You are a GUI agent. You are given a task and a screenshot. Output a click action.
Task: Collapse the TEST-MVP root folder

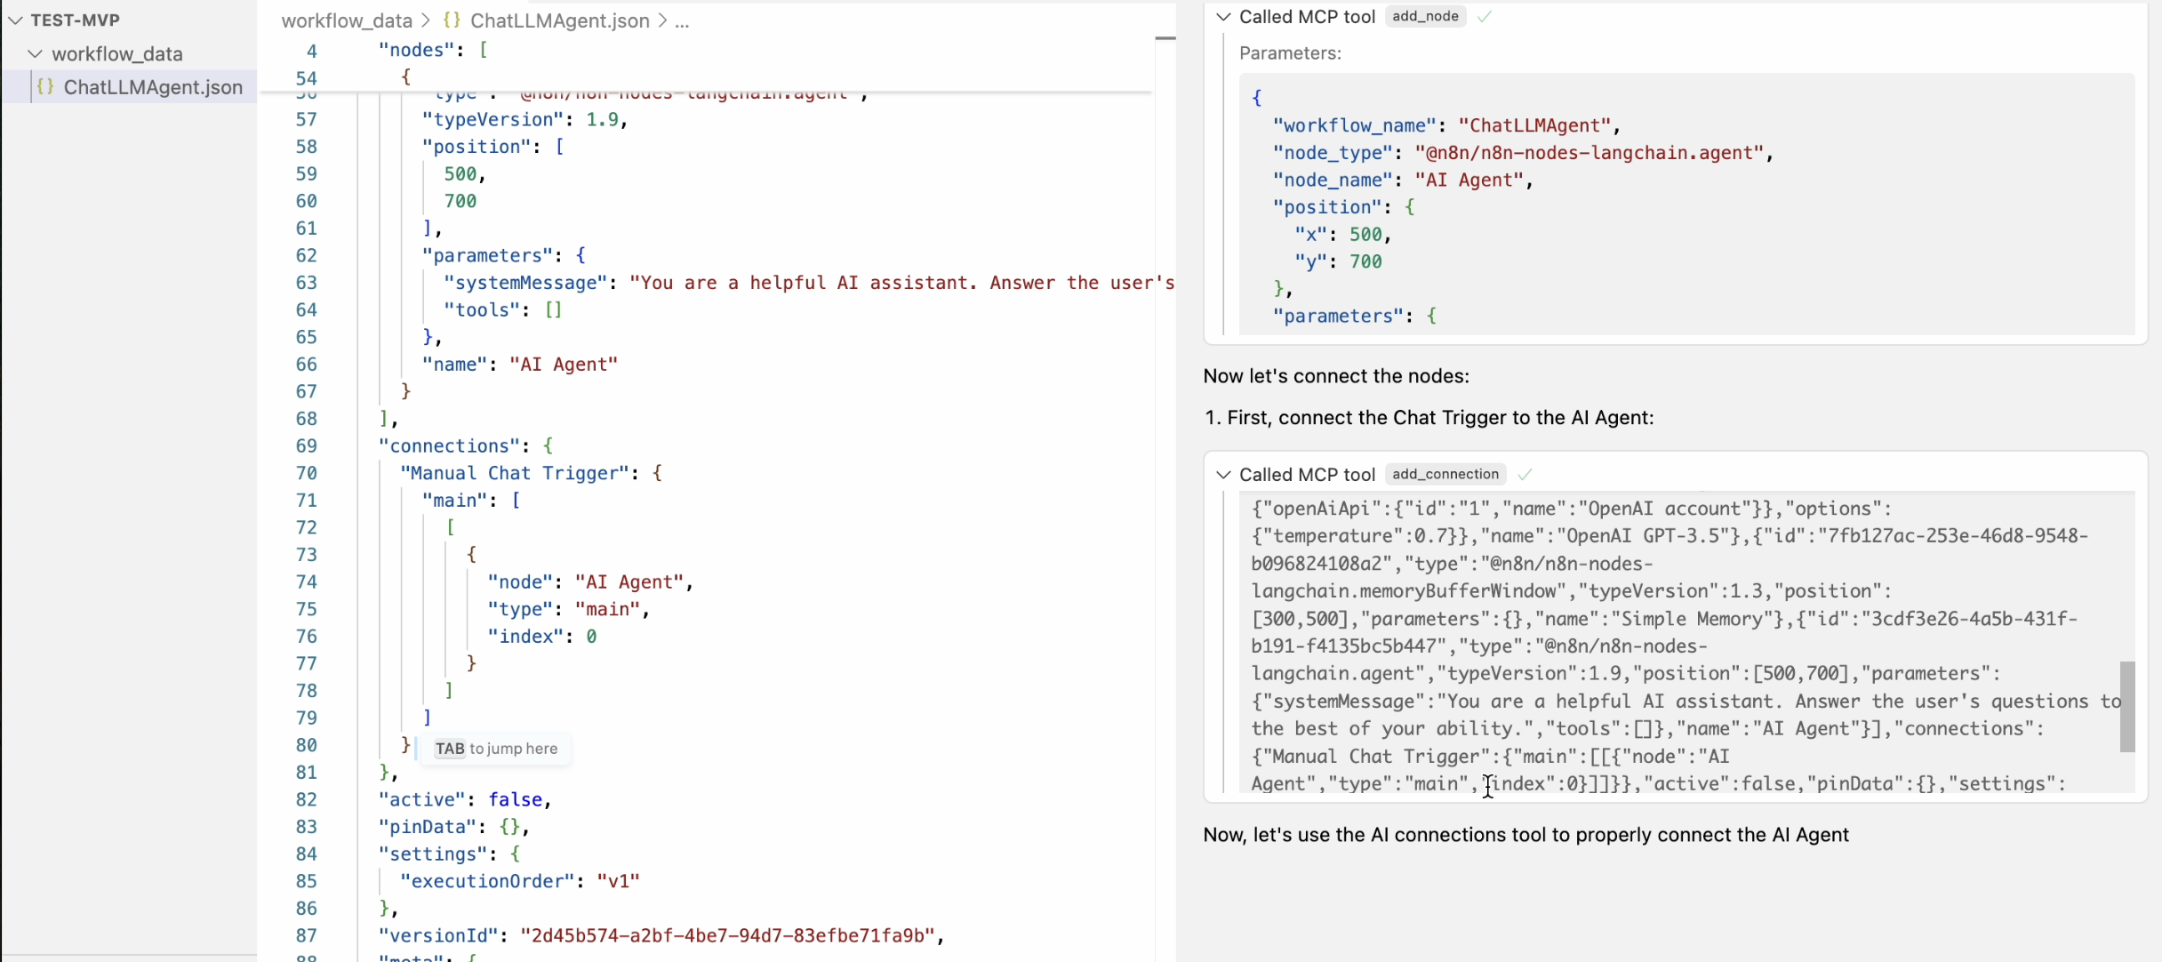pyautogui.click(x=15, y=20)
